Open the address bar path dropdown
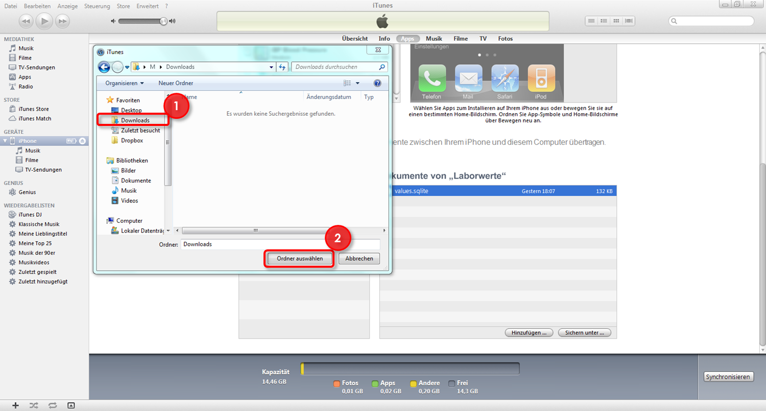Image resolution: width=766 pixels, height=411 pixels. [272, 67]
